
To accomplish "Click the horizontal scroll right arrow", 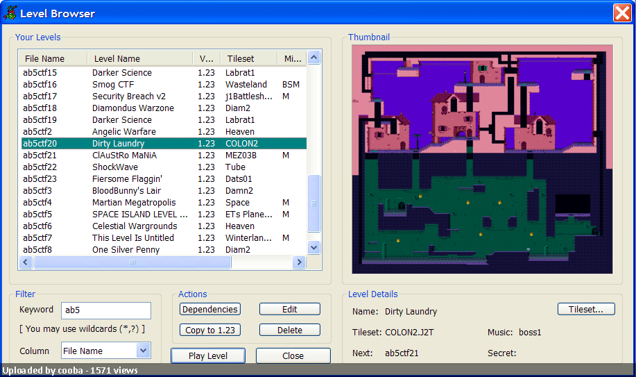I will pyautogui.click(x=299, y=262).
